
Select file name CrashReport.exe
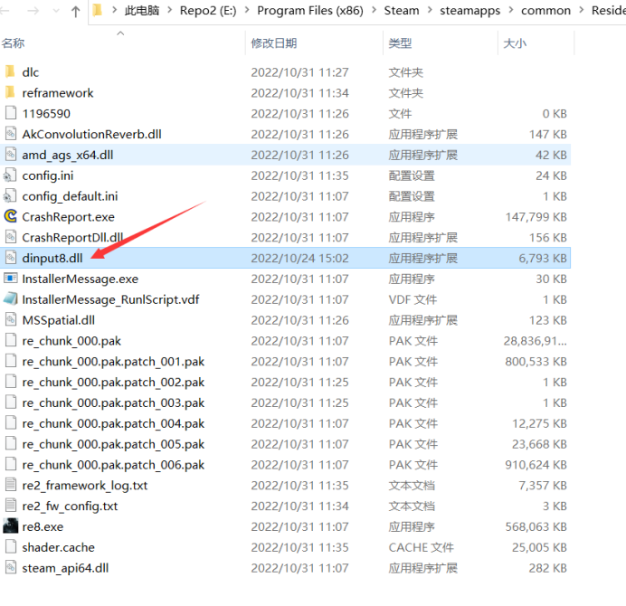pos(68,217)
